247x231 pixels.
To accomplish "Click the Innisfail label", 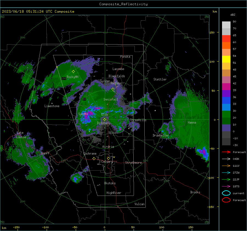I will [x=111, y=99].
